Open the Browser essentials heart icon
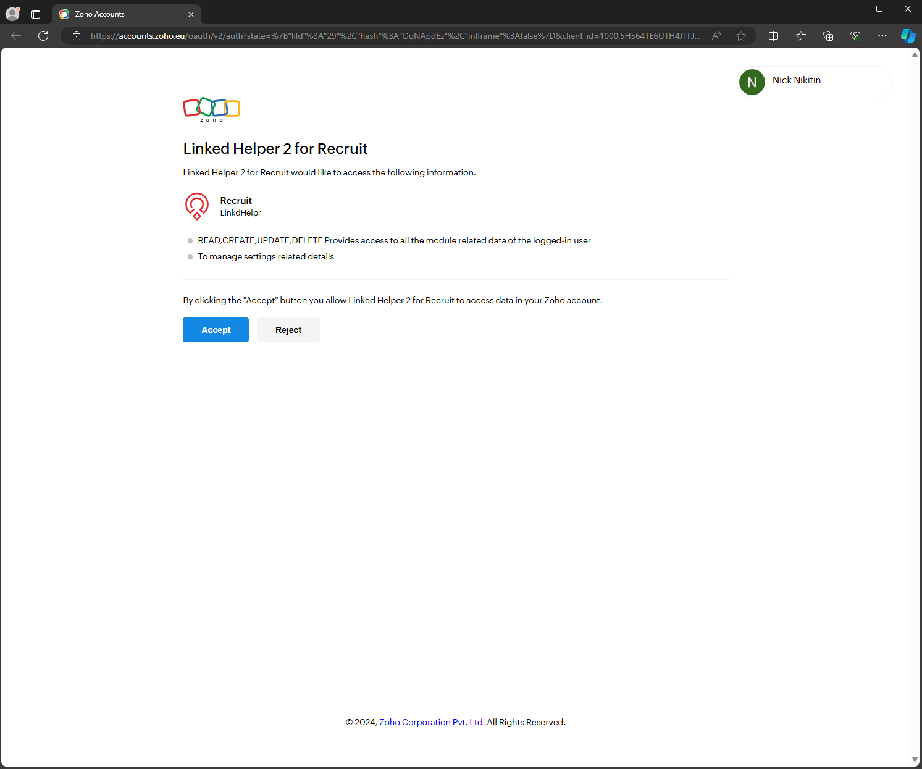Screen dimensions: 922x769 point(855,36)
